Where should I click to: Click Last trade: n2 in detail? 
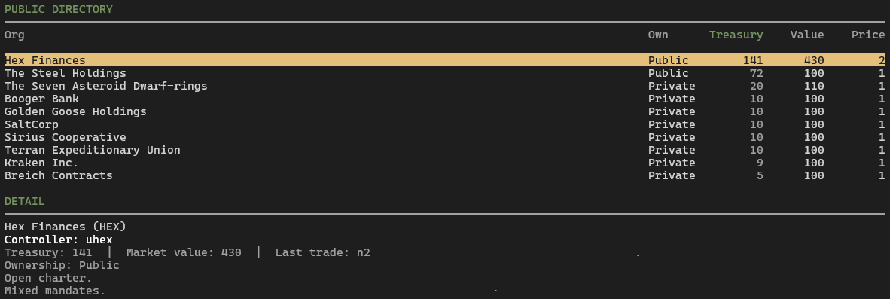coord(322,252)
